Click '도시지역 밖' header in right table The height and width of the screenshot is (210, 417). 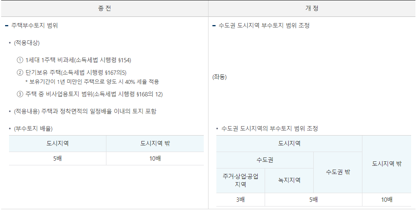[387, 164]
